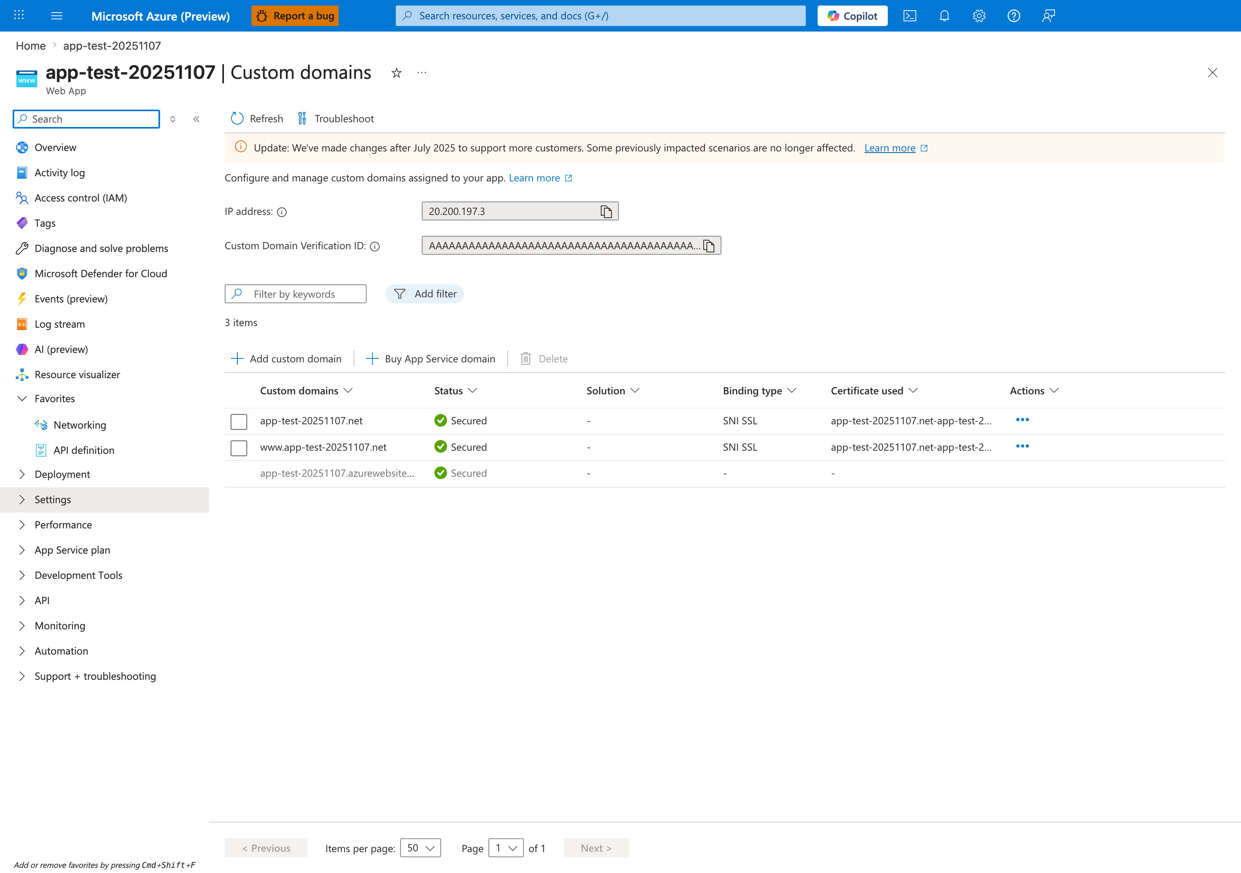The width and height of the screenshot is (1241, 873).
Task: Open the hamburger portal menu
Action: [x=57, y=16]
